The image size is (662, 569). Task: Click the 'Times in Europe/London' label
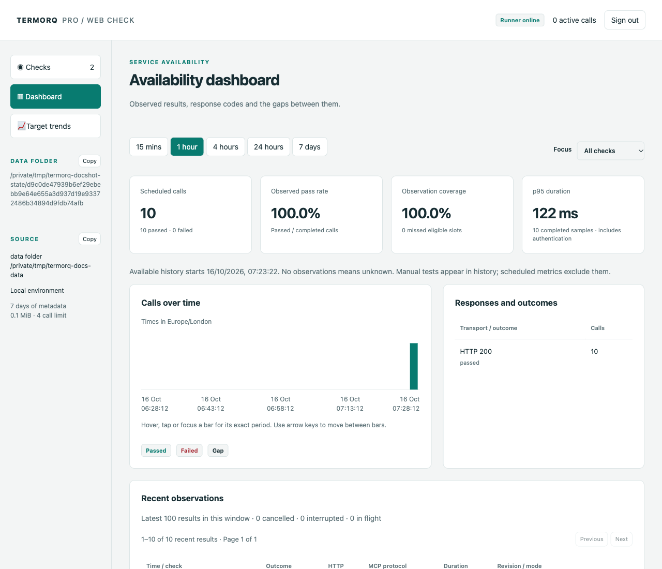(x=176, y=322)
